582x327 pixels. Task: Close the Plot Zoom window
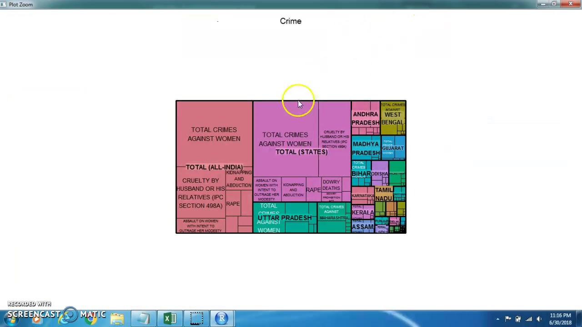pyautogui.click(x=571, y=4)
